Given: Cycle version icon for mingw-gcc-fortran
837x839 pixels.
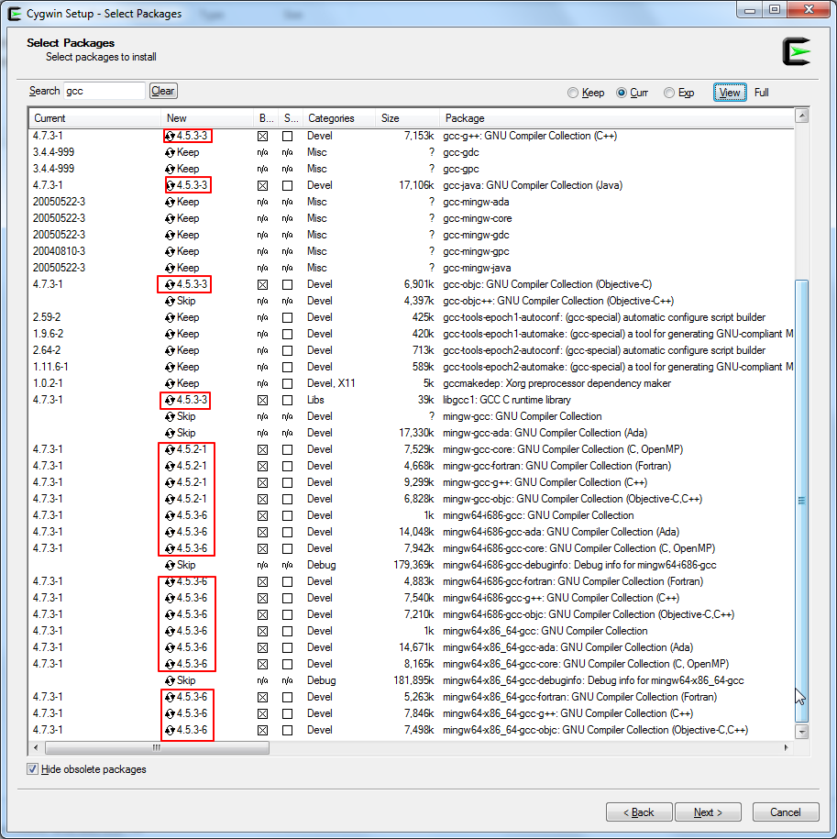Looking at the screenshot, I should click(x=171, y=467).
